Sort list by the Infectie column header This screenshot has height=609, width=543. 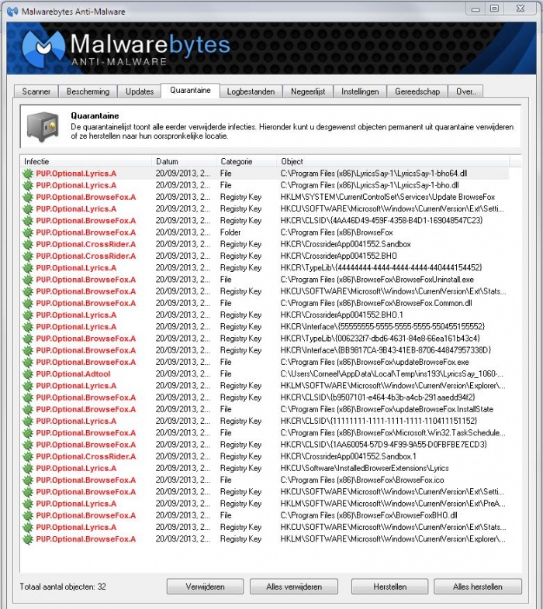click(x=85, y=161)
